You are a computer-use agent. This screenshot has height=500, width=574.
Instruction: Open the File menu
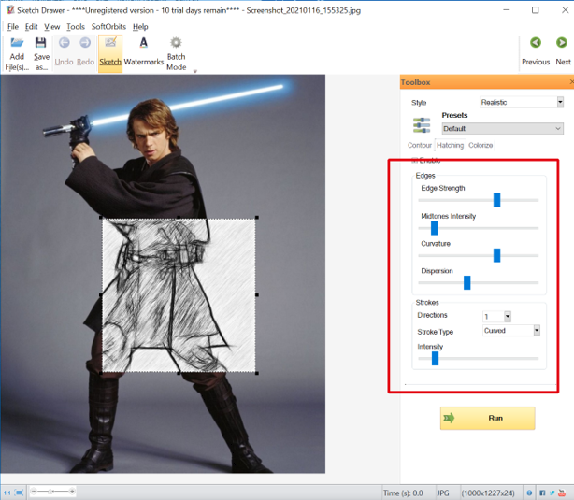(x=13, y=27)
